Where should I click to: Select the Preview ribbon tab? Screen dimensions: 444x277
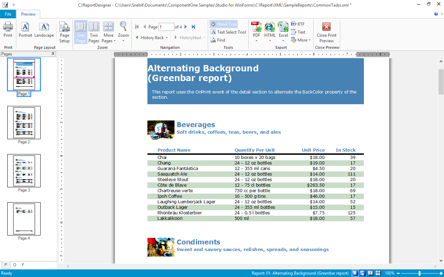click(28, 14)
